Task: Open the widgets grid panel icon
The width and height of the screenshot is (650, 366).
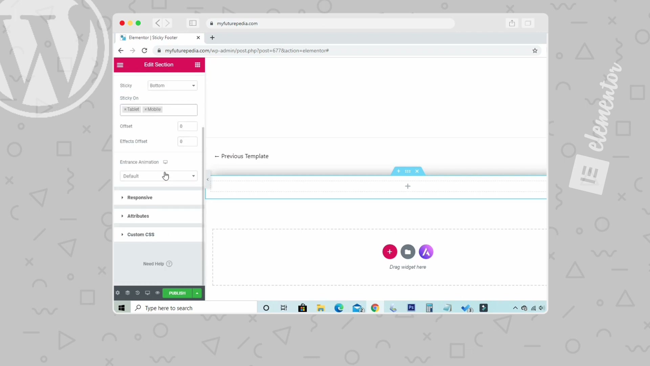Action: click(197, 65)
